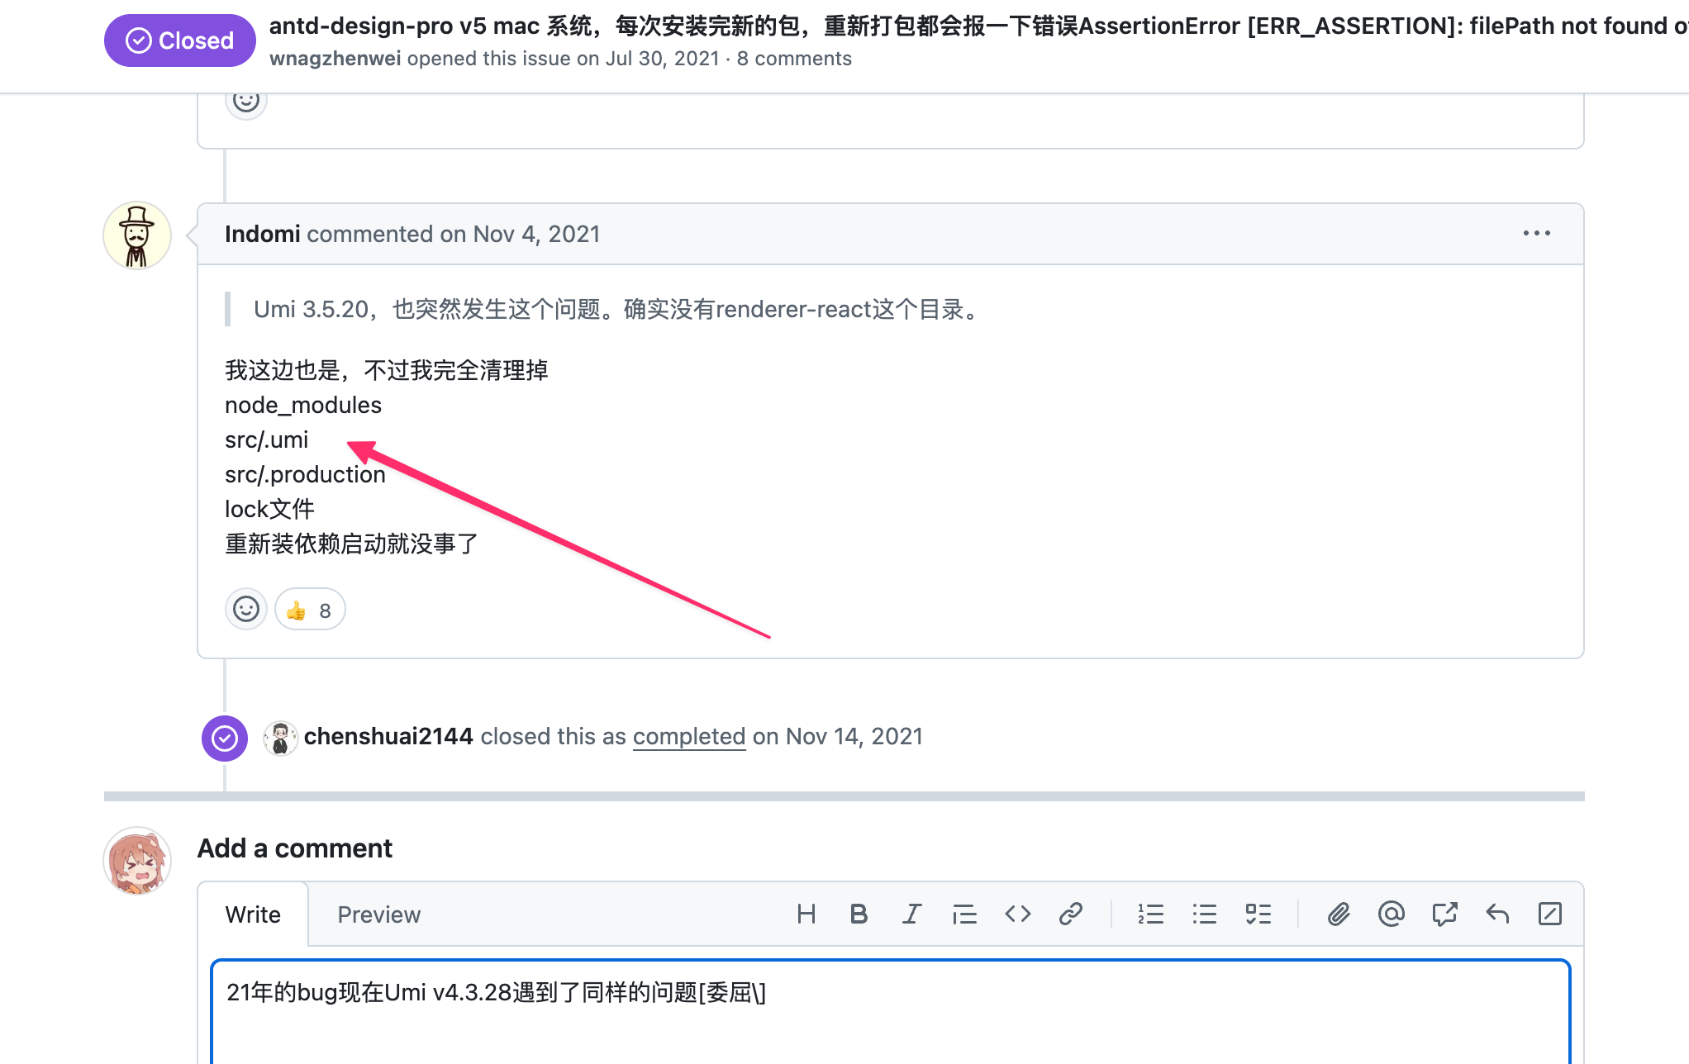1689x1064 pixels.
Task: Open the three-dot menu on Indomi's comment
Action: (1536, 234)
